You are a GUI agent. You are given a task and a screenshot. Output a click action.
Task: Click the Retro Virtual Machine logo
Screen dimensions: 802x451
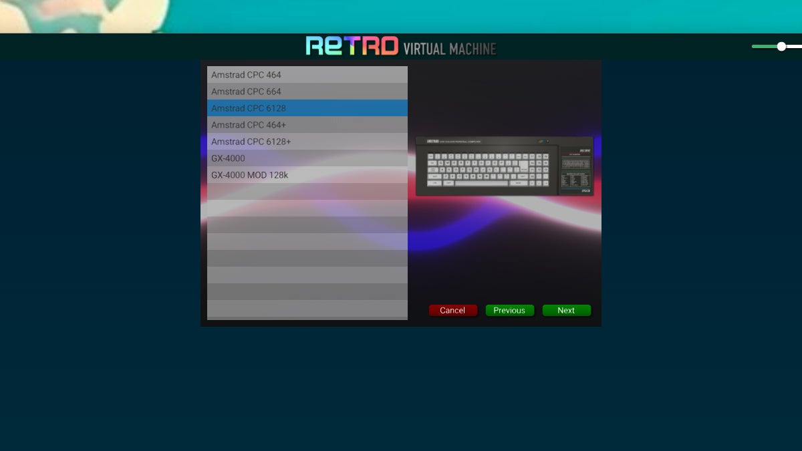coord(401,46)
